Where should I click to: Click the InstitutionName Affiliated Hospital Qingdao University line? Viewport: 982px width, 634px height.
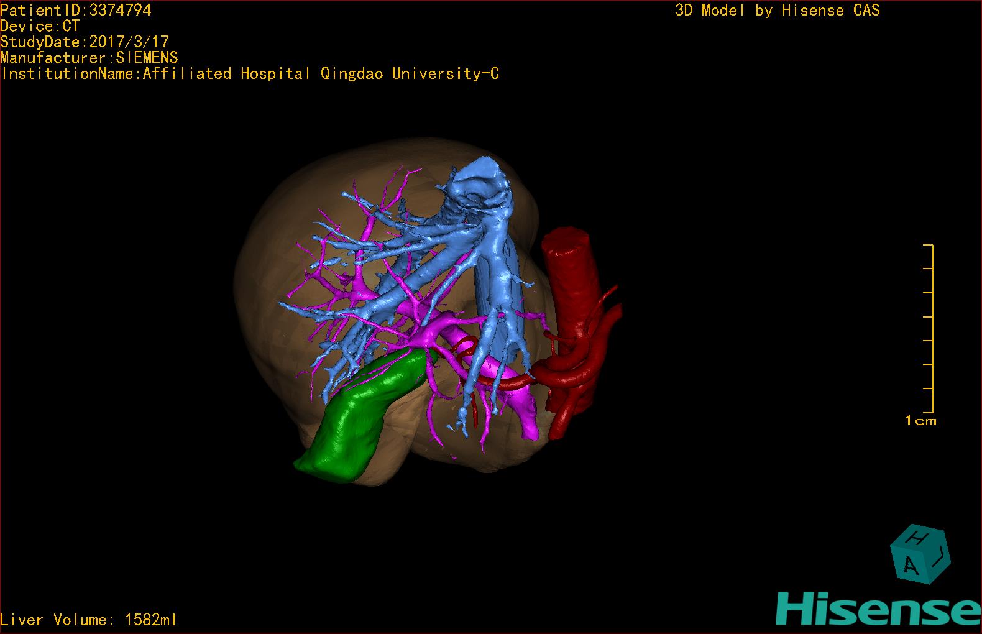tap(250, 74)
